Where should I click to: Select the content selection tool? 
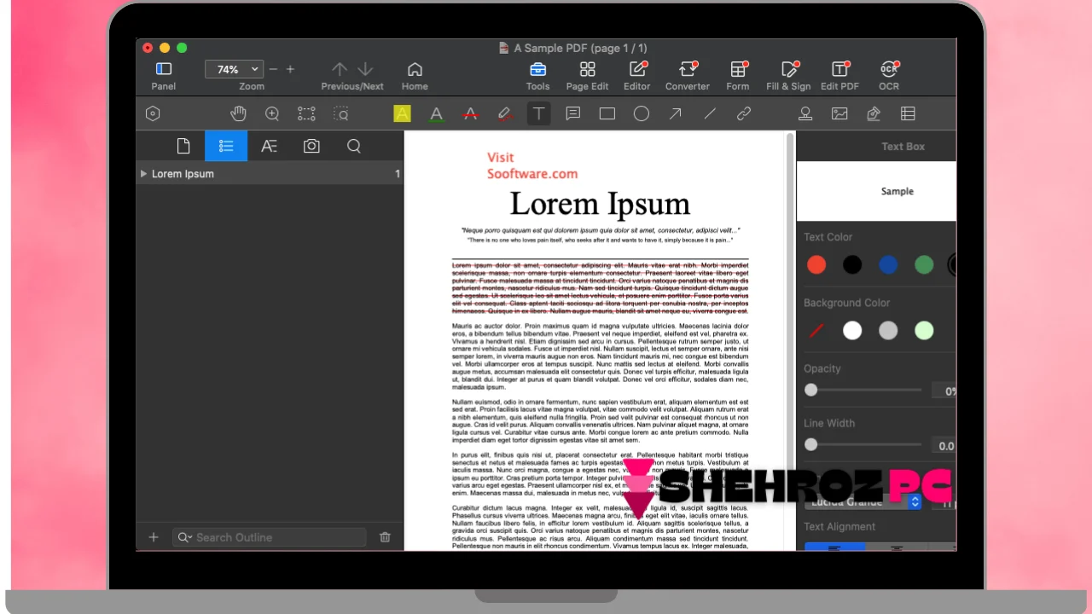tap(306, 113)
